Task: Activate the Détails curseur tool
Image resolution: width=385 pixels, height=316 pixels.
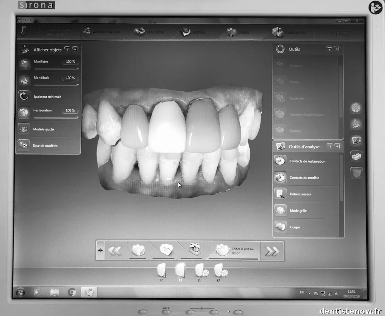Action: point(280,194)
